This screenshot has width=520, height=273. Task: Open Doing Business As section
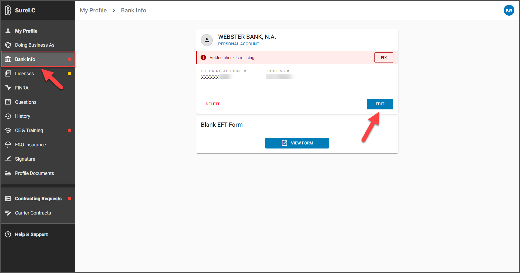tap(38, 45)
